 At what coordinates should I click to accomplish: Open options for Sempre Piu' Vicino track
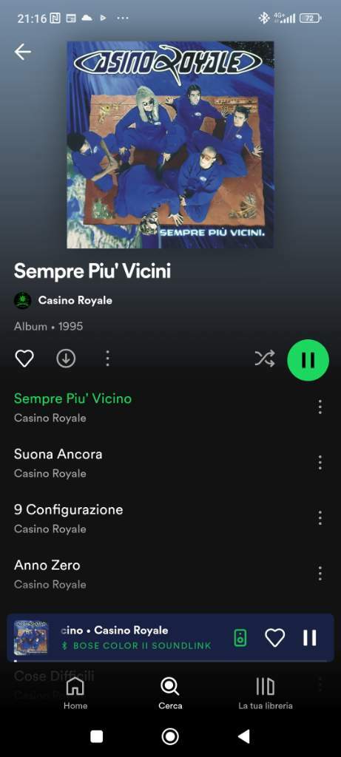[x=320, y=407]
